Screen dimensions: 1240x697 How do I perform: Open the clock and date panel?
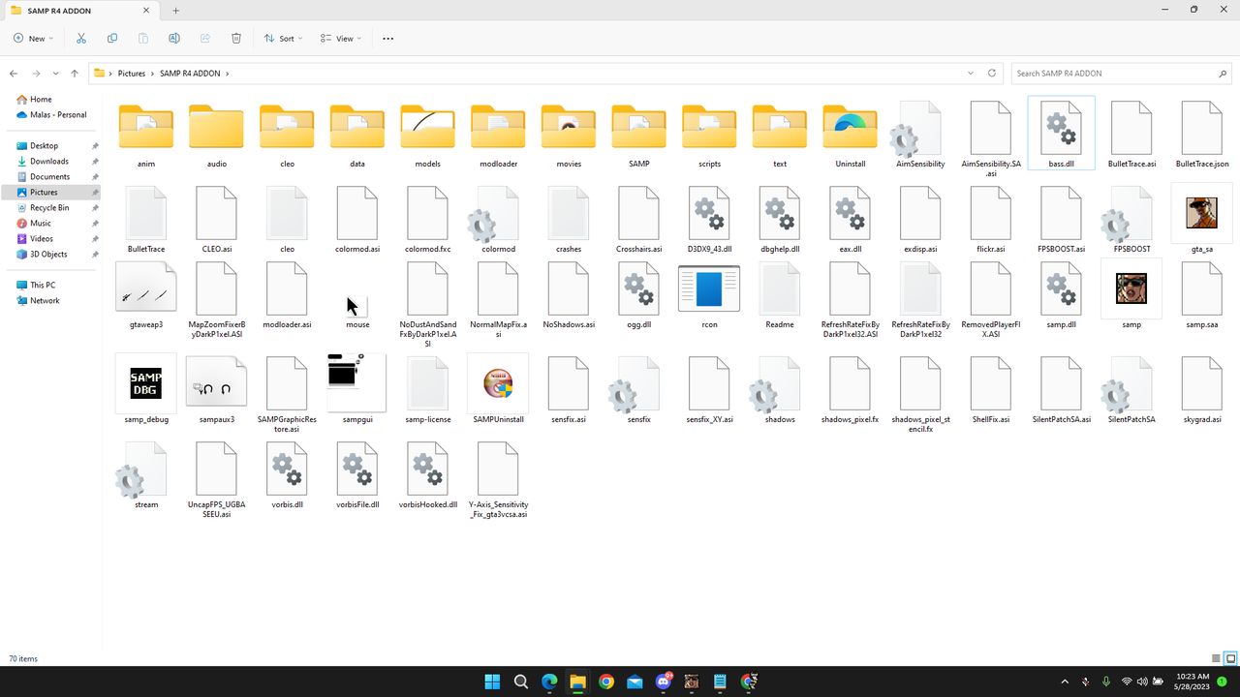coord(1193,682)
